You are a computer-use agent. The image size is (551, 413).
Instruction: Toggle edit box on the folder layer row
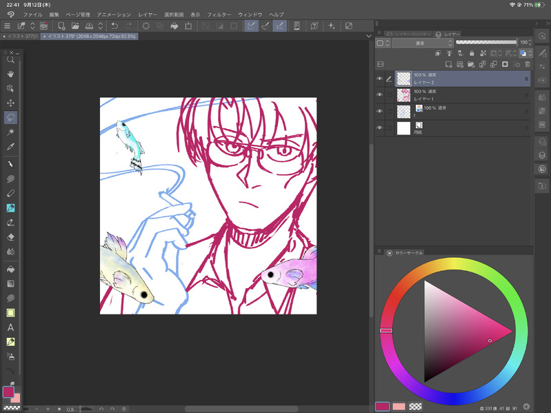[x=390, y=111]
